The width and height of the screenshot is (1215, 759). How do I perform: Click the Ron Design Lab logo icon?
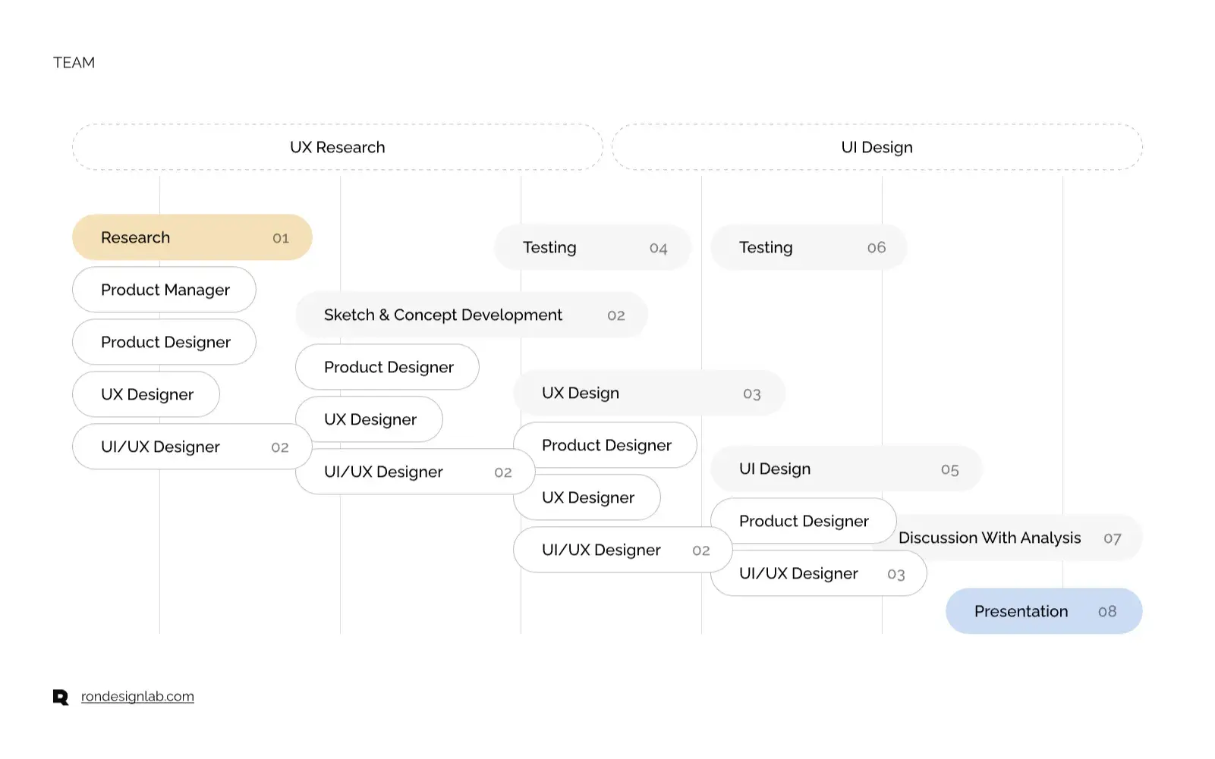[x=61, y=698]
